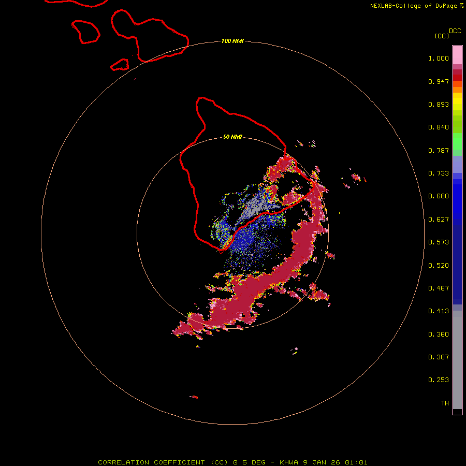
Task: Click the 0.947 value on the color scale
Action: [x=439, y=81]
